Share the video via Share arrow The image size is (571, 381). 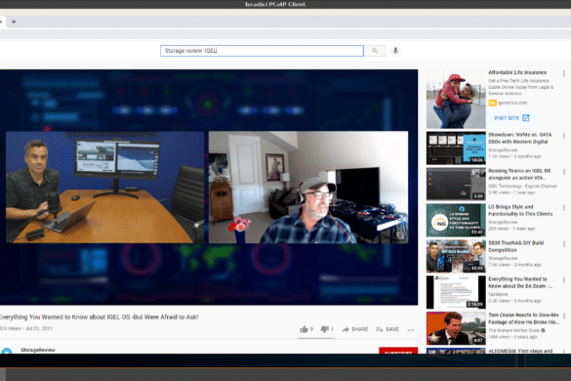[x=355, y=329]
